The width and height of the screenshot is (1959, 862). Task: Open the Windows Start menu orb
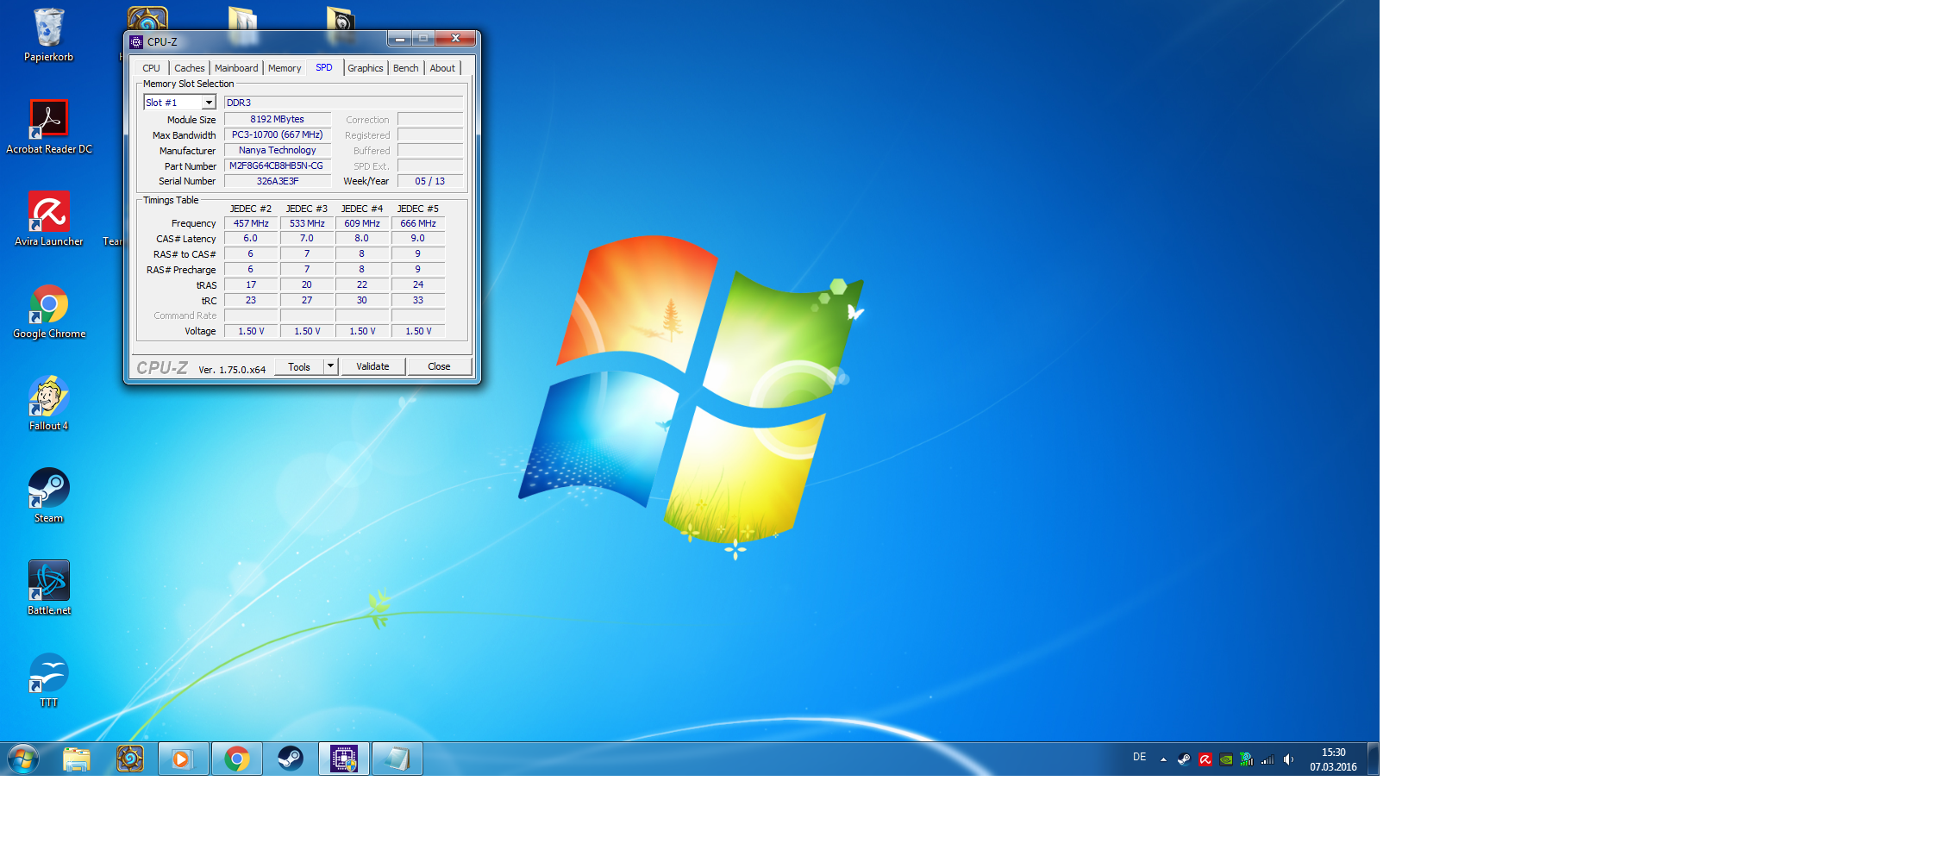[x=23, y=759]
